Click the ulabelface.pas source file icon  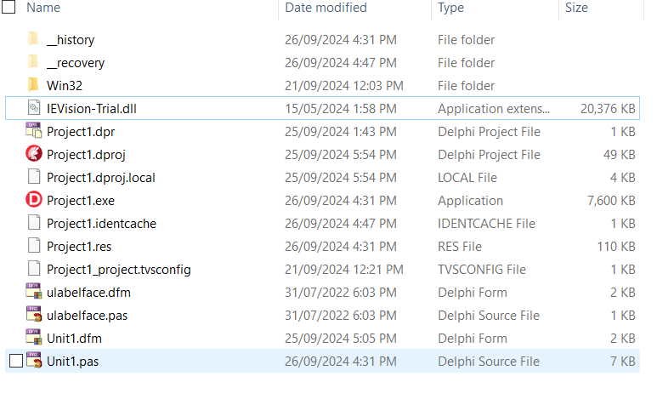pos(34,314)
